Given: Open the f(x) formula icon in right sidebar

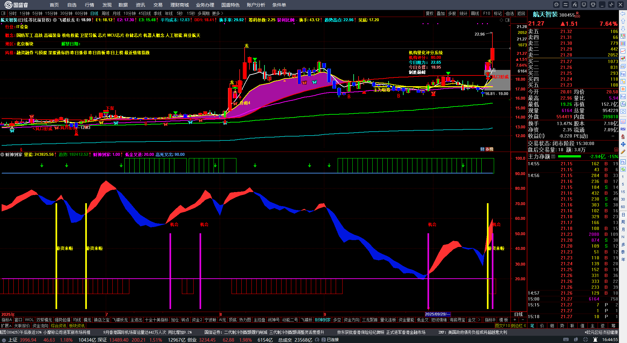Looking at the screenshot, I should coord(623,104).
